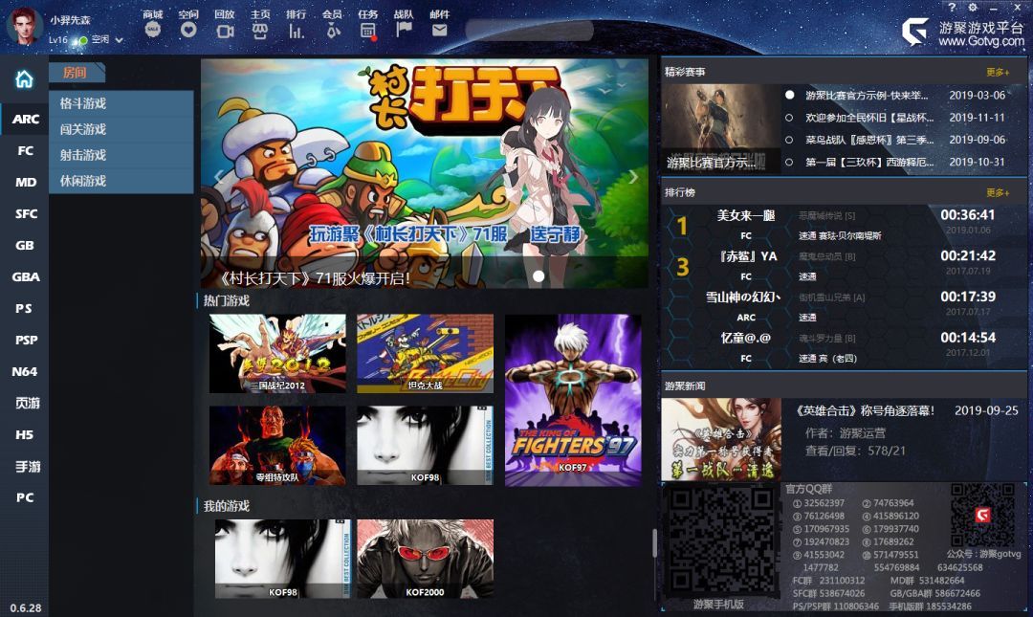The height and width of the screenshot is (617, 1033).
Task: Select the 菜鸟战队 感恩杯 event radio
Action: coord(789,140)
